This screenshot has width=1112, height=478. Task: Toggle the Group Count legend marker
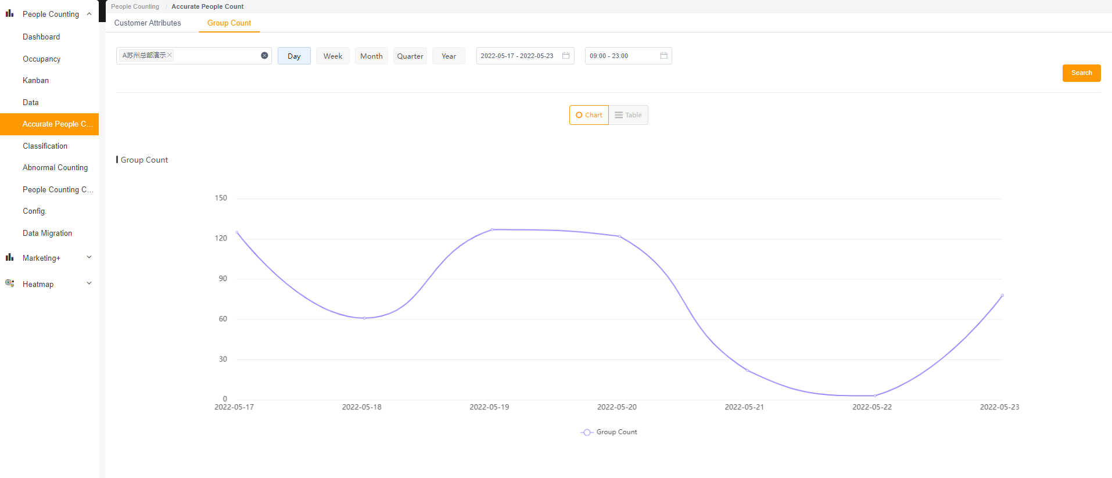point(587,432)
